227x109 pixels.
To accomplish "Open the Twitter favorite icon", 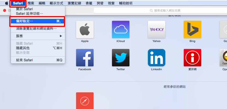I will click(x=120, y=58).
